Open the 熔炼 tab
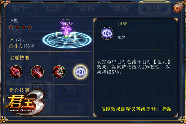186x124 pixels. (x=121, y=8)
